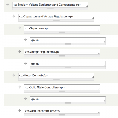
Task: Click move handle next to Capacitors row
Action: (20, 28)
